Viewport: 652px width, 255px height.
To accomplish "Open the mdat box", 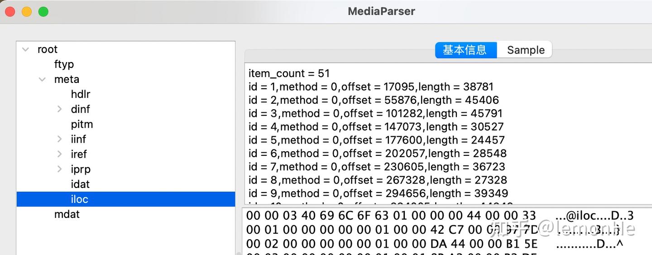I will pyautogui.click(x=67, y=214).
